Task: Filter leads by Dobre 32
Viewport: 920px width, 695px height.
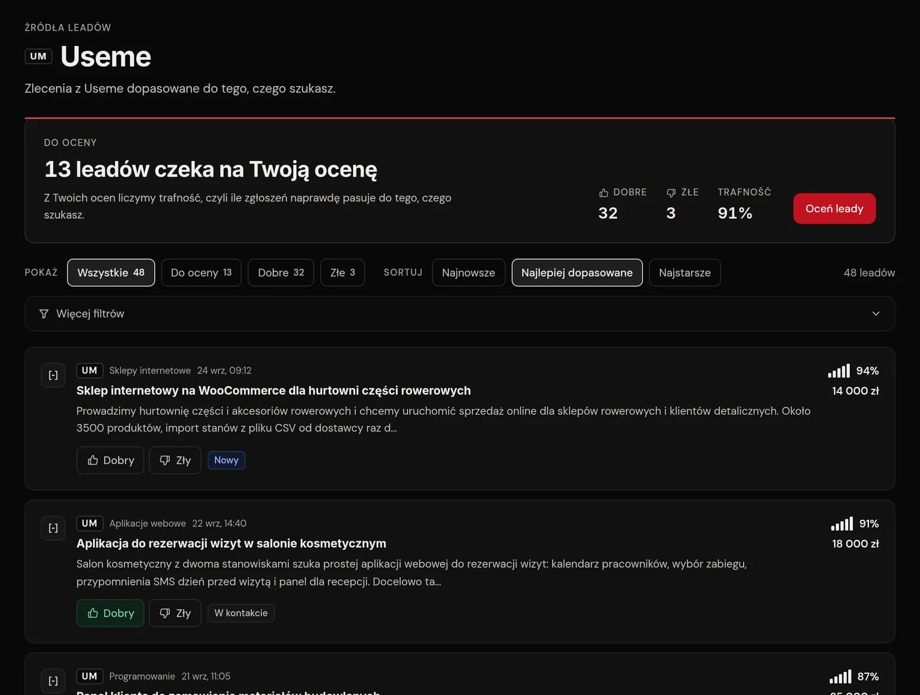Action: [x=281, y=273]
